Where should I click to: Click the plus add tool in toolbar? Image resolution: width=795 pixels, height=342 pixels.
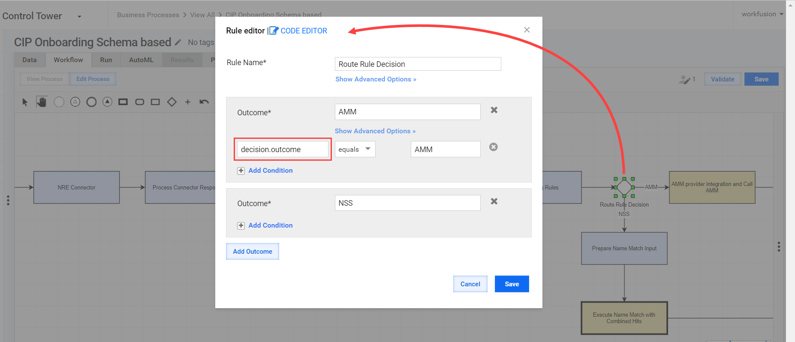click(187, 102)
